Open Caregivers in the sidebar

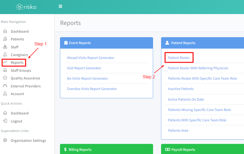[19, 55]
